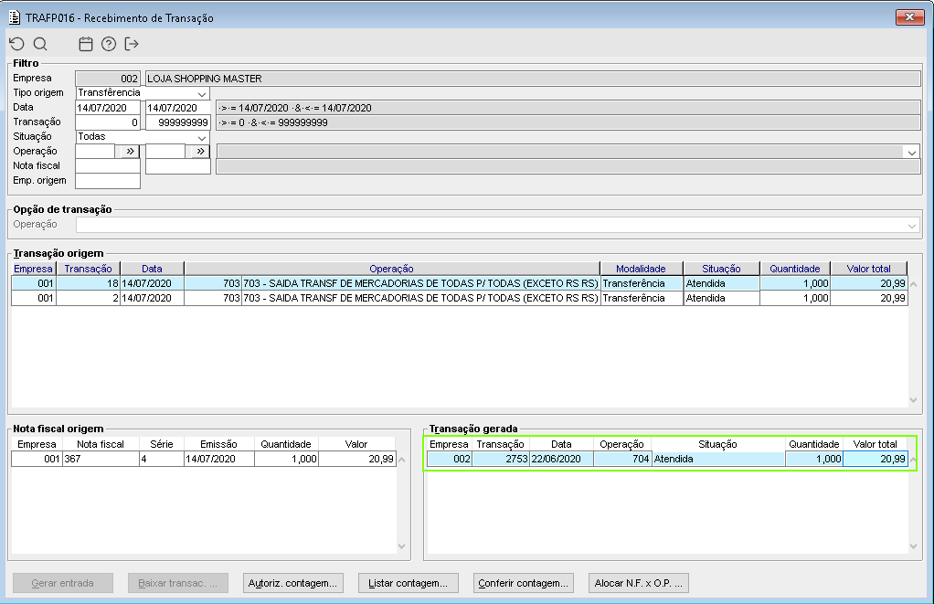
Task: Click scroll down arrow in Transação gerada grid
Action: point(914,546)
